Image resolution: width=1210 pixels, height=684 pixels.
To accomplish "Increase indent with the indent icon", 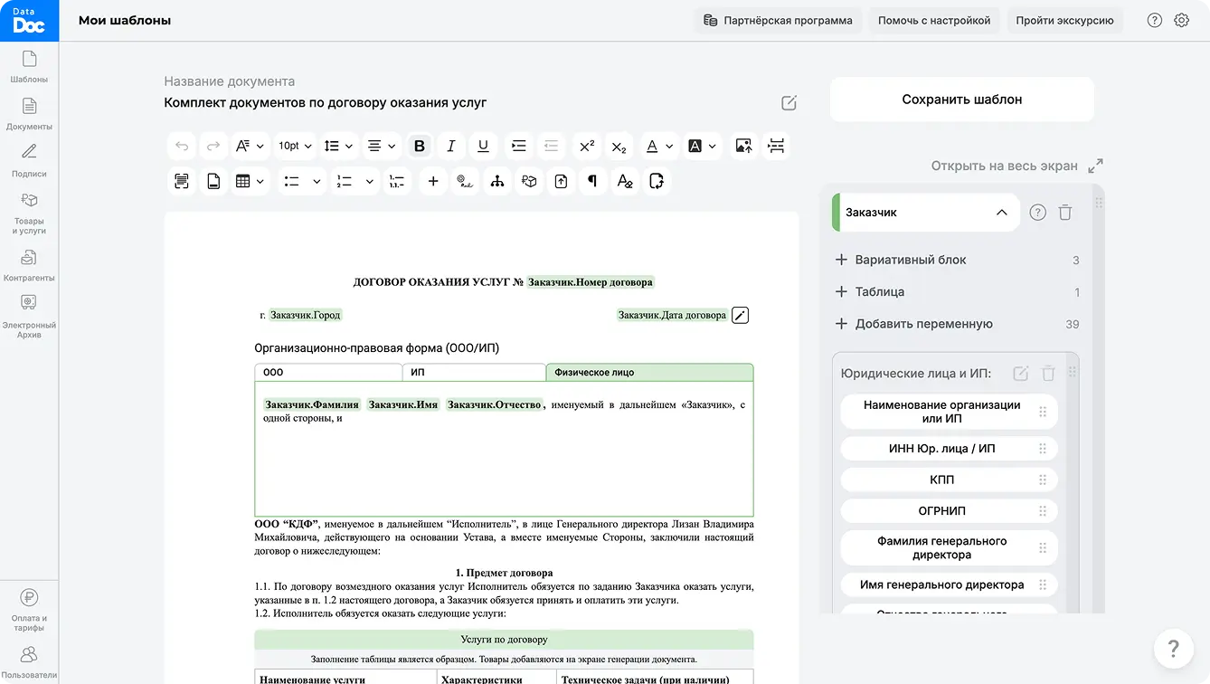I will click(x=518, y=146).
